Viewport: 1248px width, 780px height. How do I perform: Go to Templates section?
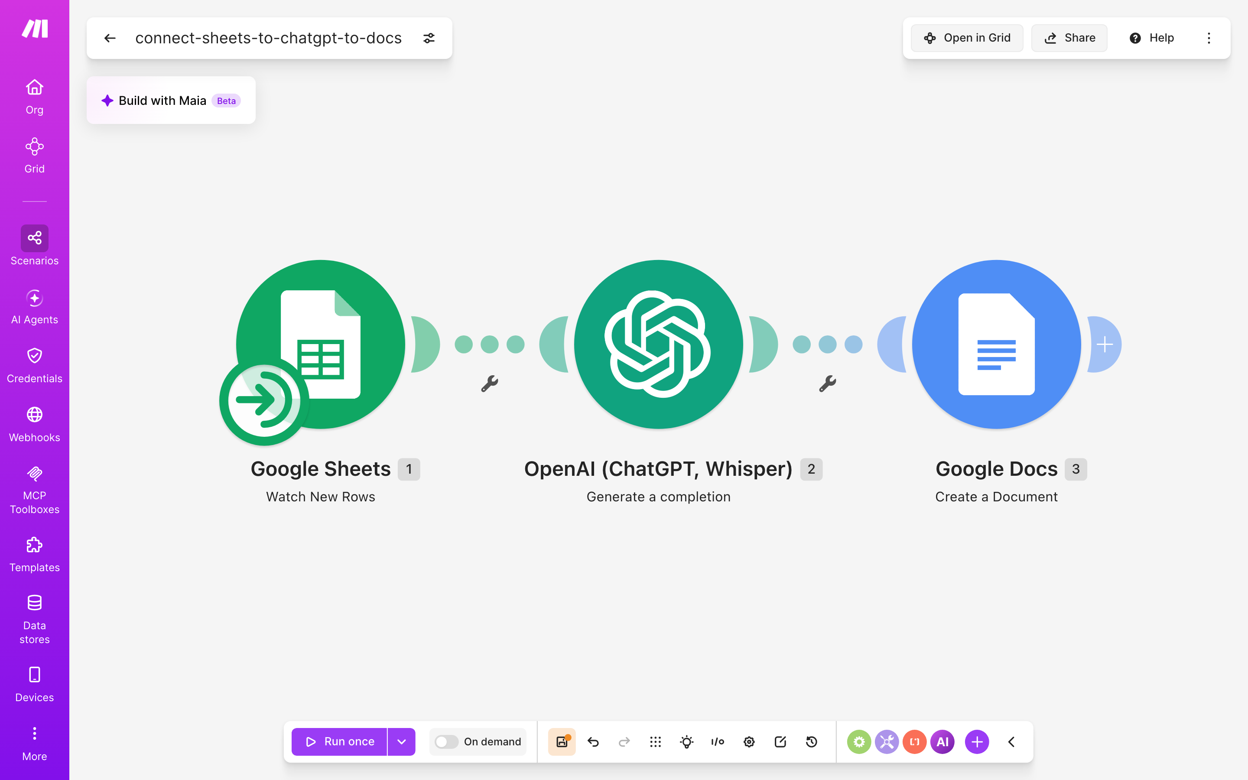coord(35,555)
